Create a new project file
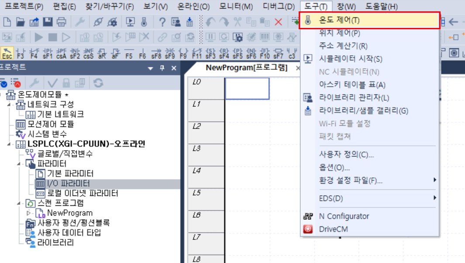 [x=6, y=21]
